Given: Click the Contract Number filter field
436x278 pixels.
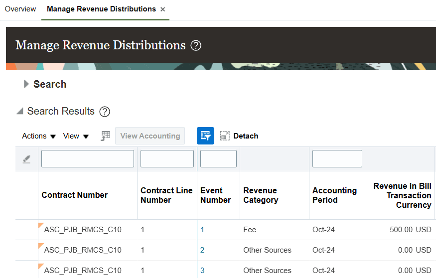Looking at the screenshot, I should click(88, 159).
